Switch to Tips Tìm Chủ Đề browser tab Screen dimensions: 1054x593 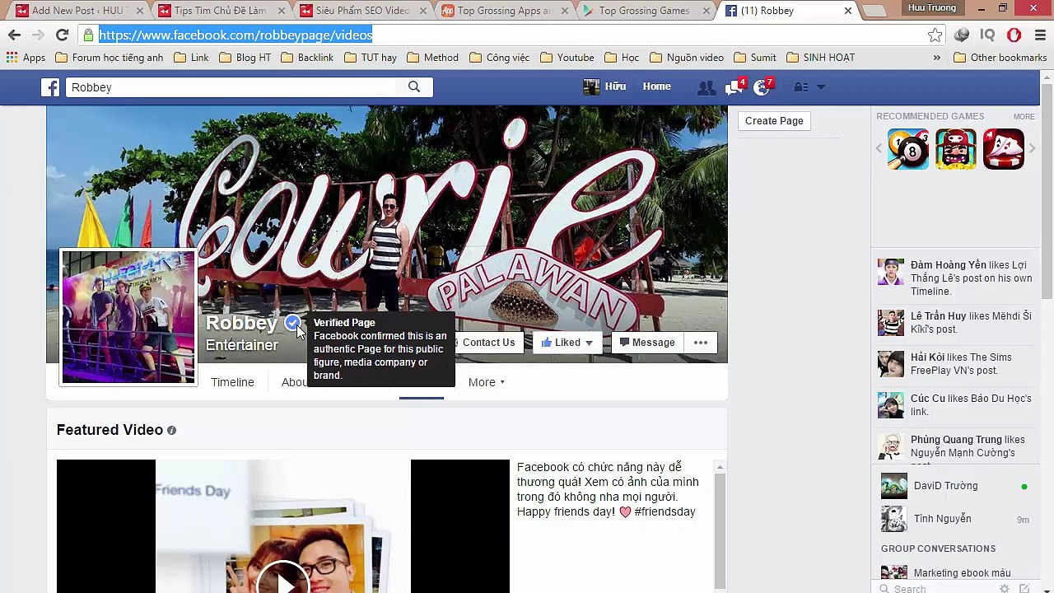[220, 11]
